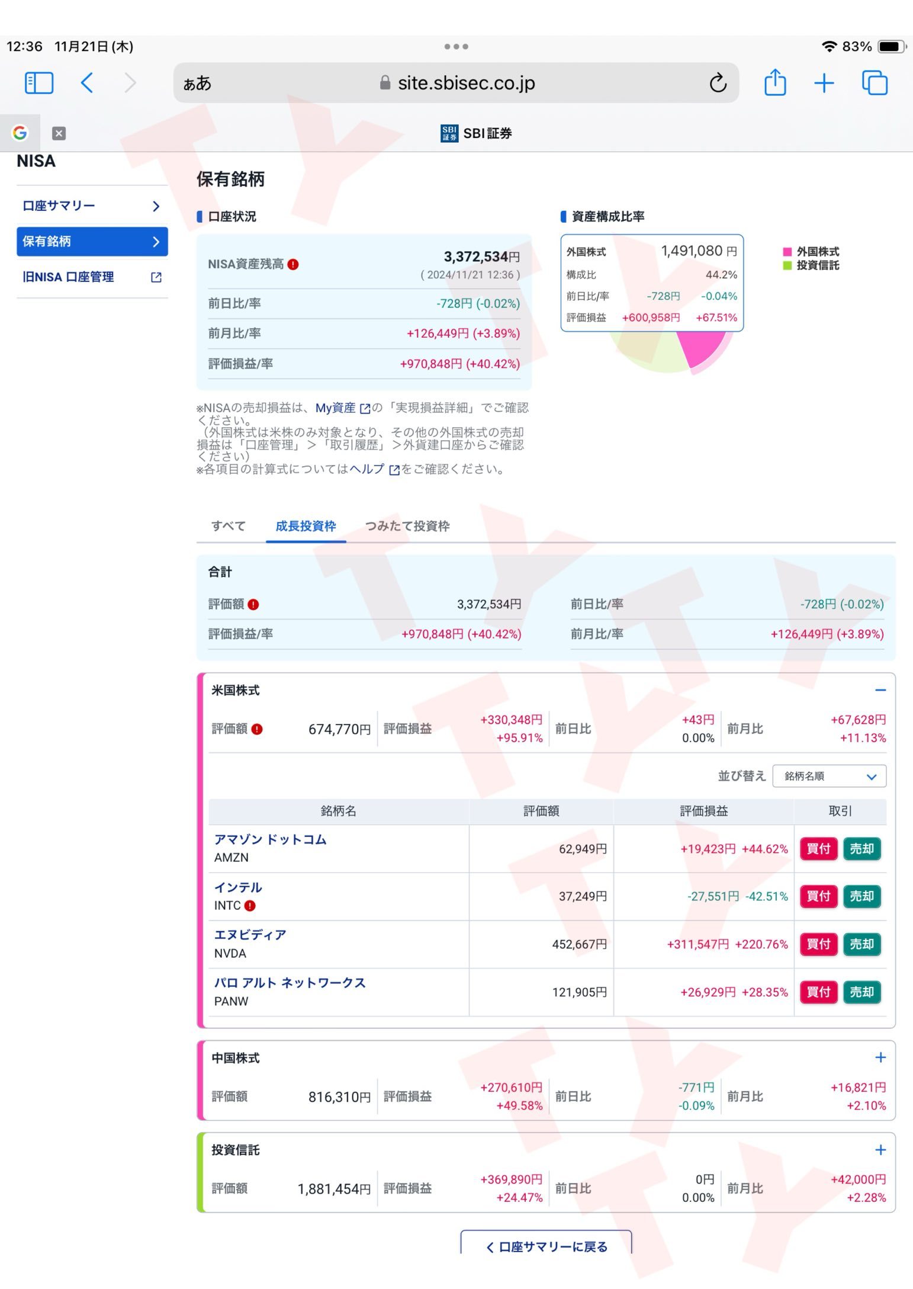Click 買付 for INTC
Image resolution: width=913 pixels, height=1289 pixels.
coord(818,896)
